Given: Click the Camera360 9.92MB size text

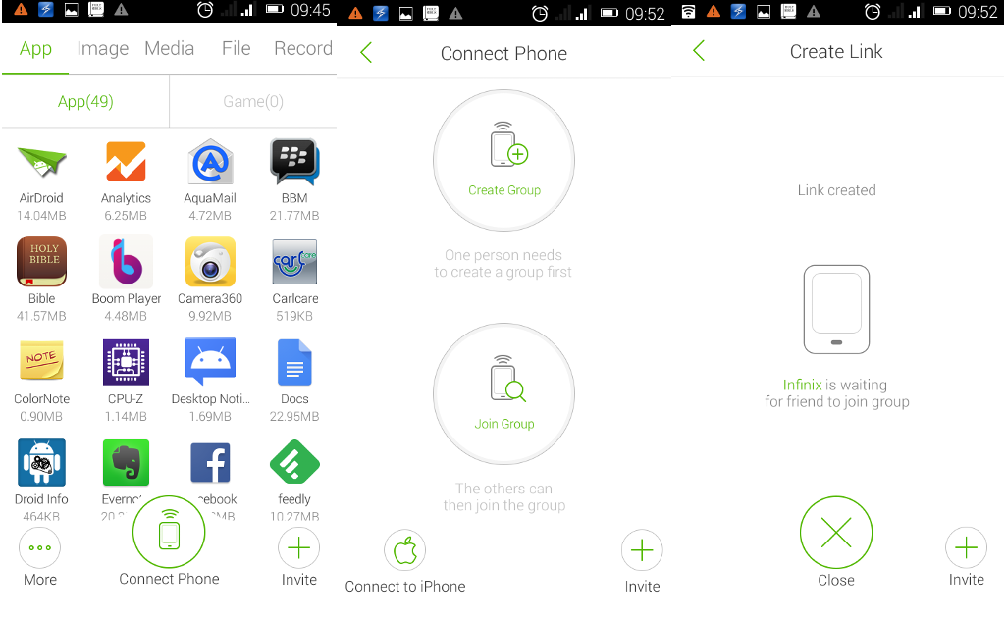Looking at the screenshot, I should [x=210, y=316].
